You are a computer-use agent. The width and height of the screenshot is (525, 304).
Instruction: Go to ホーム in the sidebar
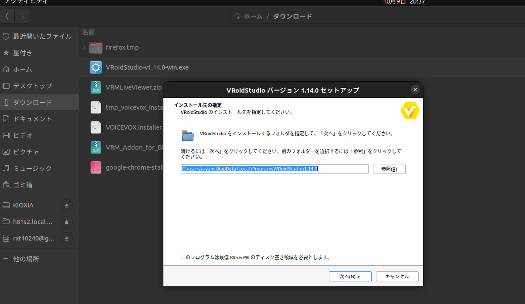39,69
